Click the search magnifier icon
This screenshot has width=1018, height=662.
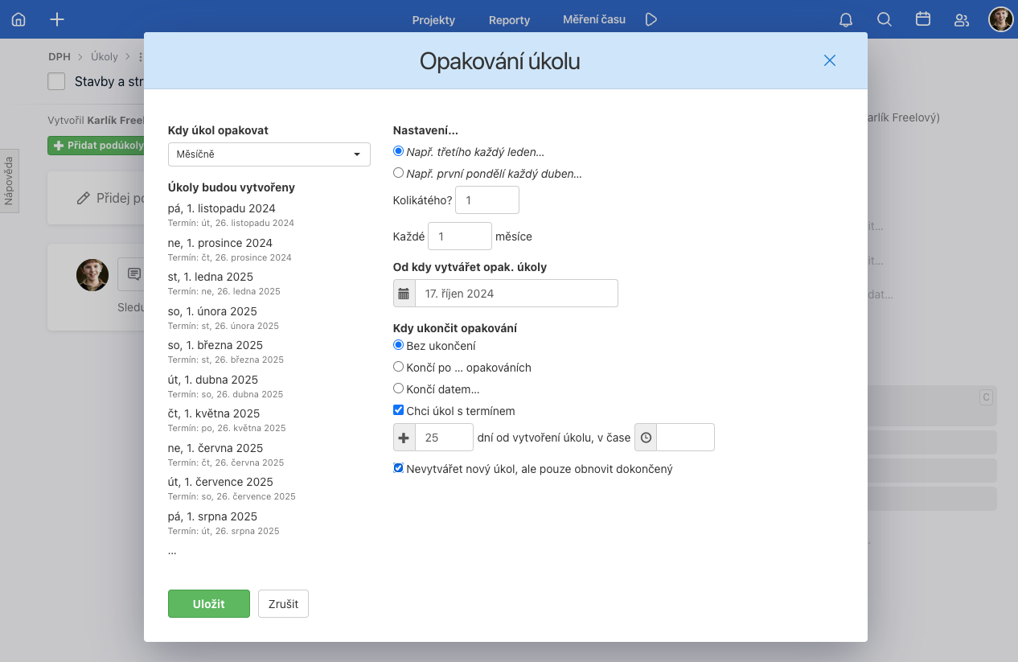884,19
